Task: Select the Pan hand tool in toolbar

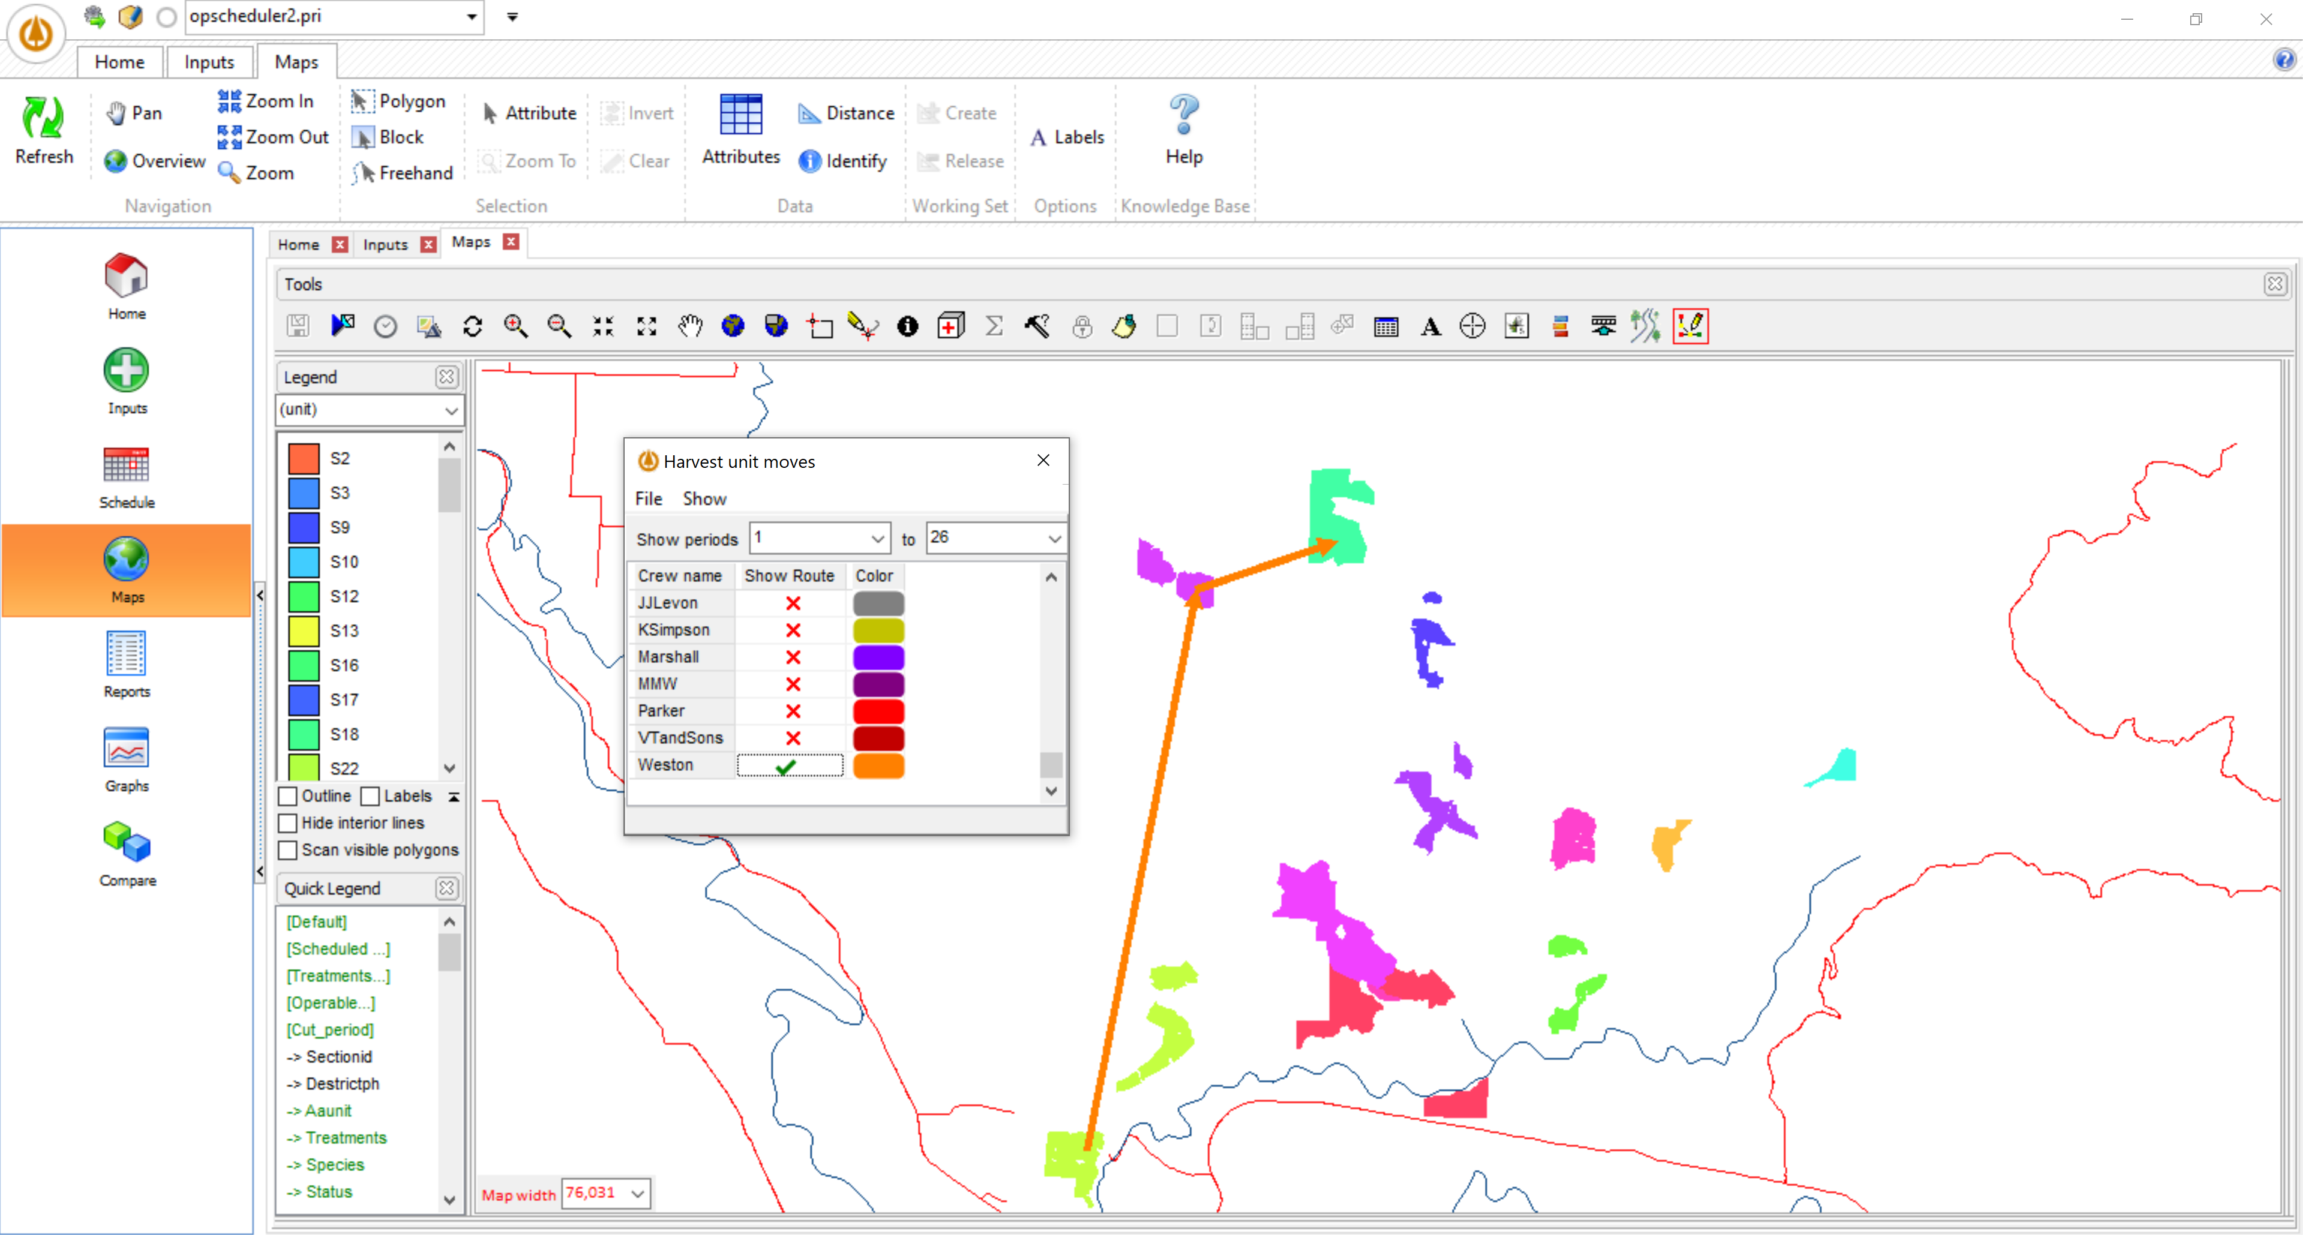Action: coord(689,326)
